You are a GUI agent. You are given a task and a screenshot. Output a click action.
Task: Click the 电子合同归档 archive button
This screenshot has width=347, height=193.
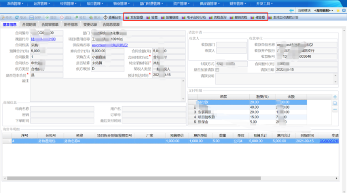[x=194, y=17]
